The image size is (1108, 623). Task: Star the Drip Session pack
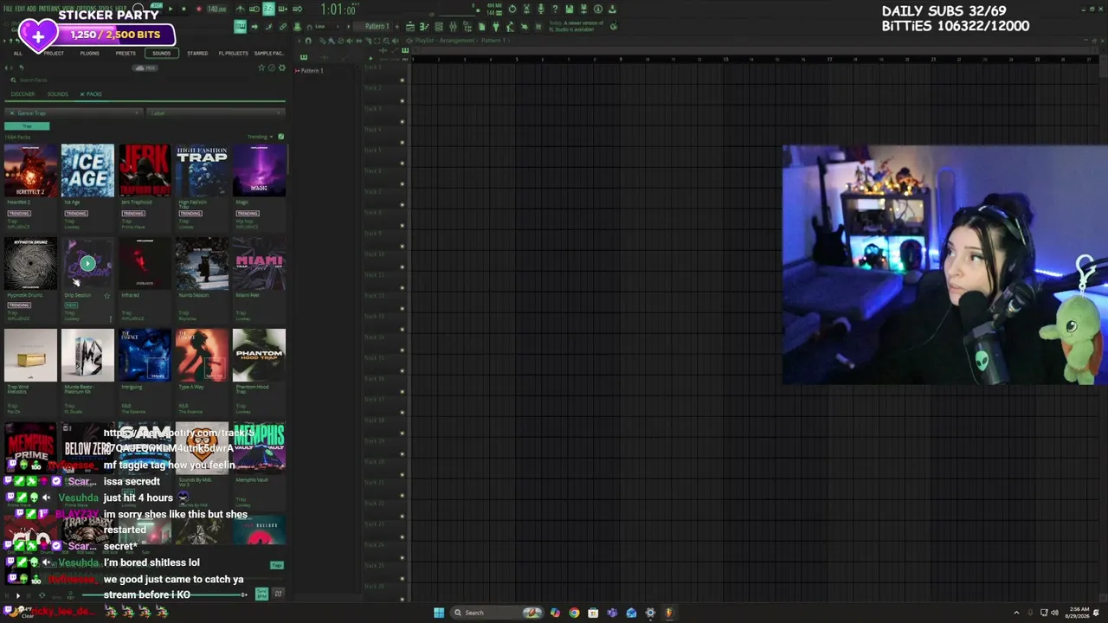[107, 296]
